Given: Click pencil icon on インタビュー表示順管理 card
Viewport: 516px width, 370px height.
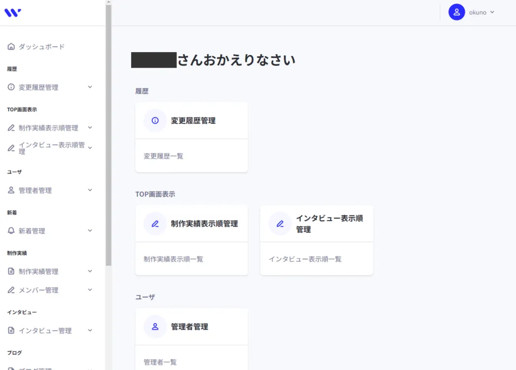Looking at the screenshot, I should [280, 224].
